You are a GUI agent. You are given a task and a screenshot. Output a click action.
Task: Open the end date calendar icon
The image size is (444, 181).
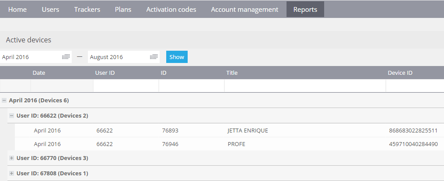[154, 57]
